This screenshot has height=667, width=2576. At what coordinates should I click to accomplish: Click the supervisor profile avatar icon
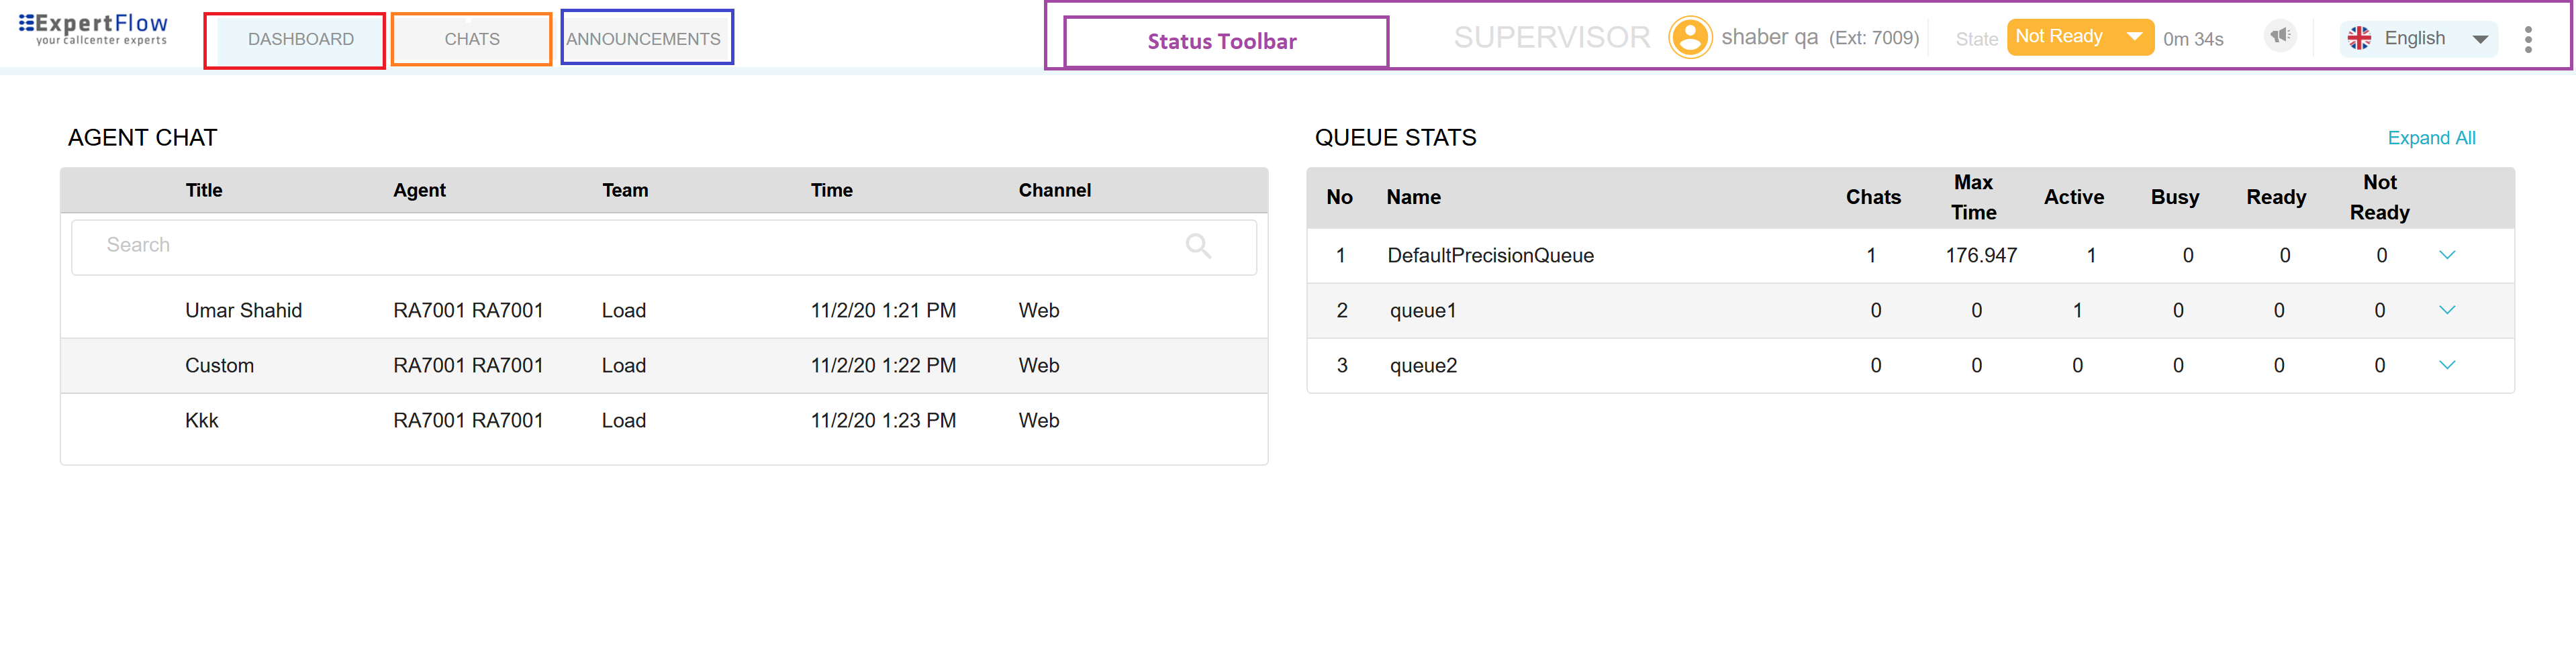coord(1691,37)
